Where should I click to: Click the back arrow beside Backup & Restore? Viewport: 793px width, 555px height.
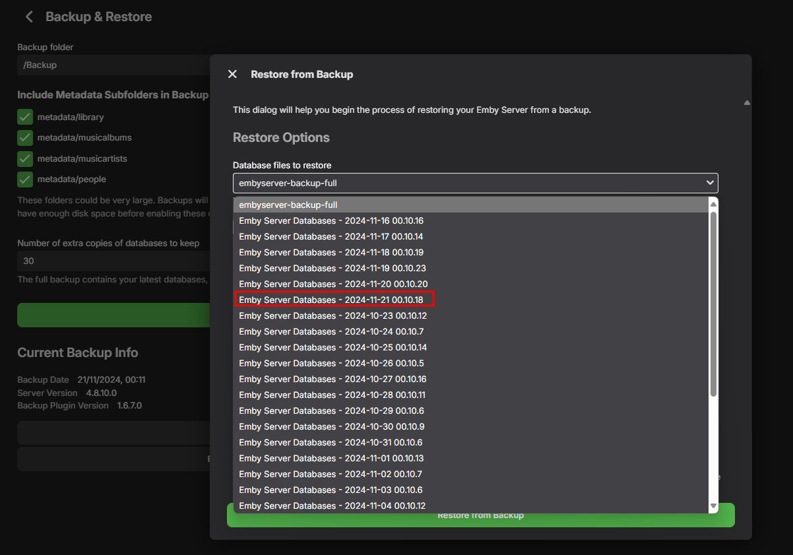tap(29, 17)
